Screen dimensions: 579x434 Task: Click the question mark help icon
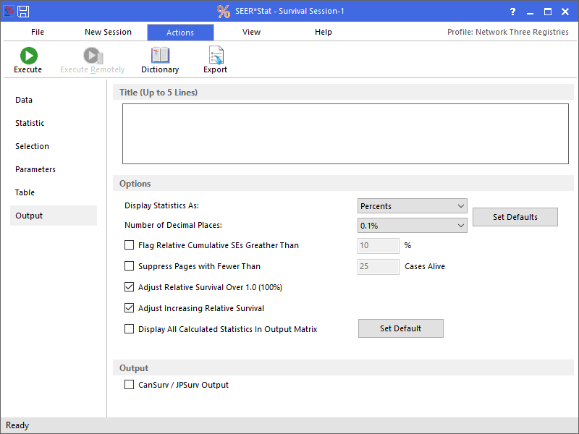point(512,12)
